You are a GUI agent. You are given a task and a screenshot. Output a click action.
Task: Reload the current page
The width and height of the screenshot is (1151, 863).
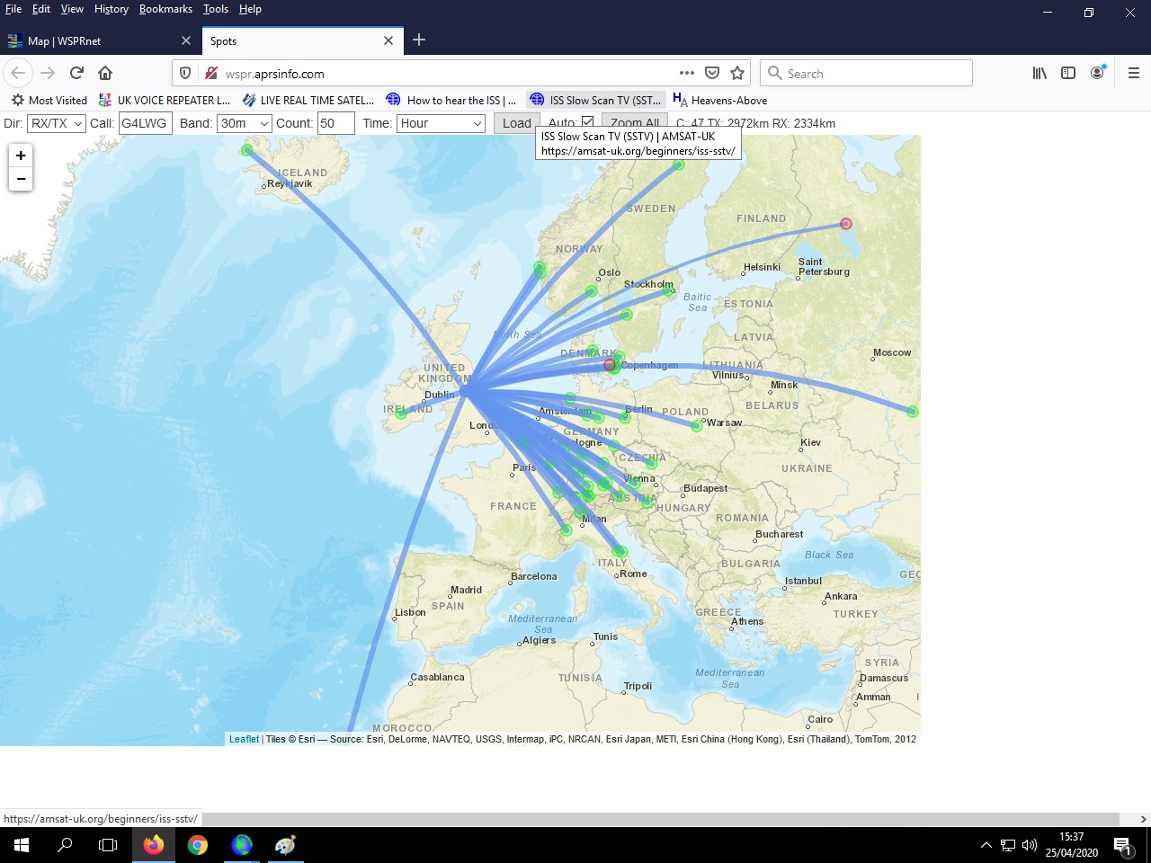point(76,73)
